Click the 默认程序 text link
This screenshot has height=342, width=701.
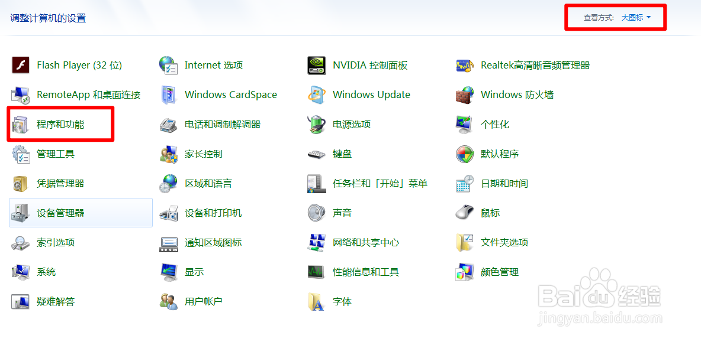[x=499, y=154]
